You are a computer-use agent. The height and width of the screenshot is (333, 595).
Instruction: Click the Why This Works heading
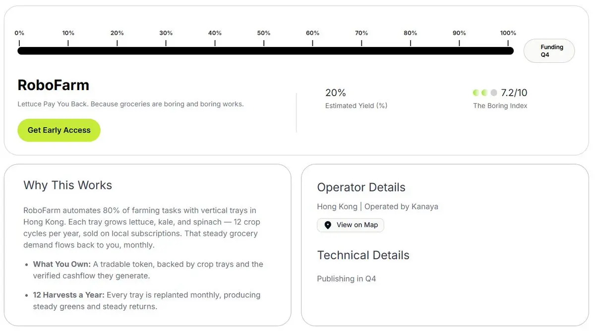coord(68,185)
